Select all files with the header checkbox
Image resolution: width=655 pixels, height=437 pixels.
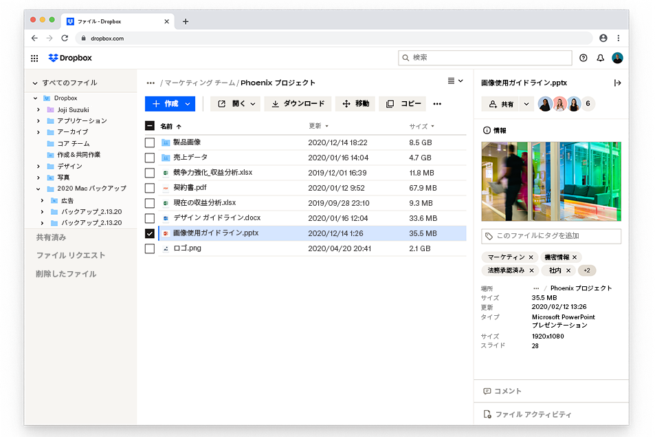[x=149, y=127]
